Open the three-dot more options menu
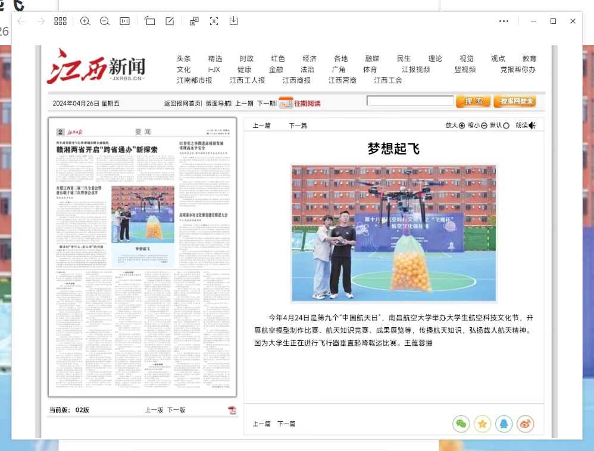This screenshot has height=451, width=594. click(504, 21)
